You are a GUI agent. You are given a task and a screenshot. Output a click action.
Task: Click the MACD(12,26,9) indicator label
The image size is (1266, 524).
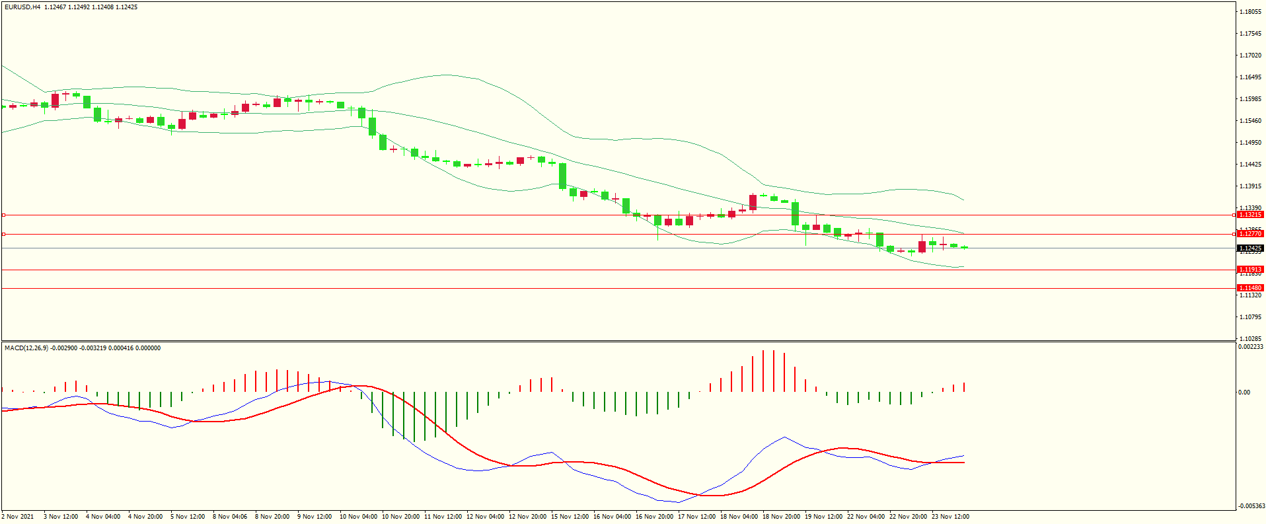[x=26, y=348]
